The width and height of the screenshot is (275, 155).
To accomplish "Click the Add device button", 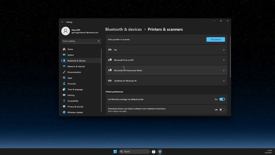I will click(x=216, y=40).
